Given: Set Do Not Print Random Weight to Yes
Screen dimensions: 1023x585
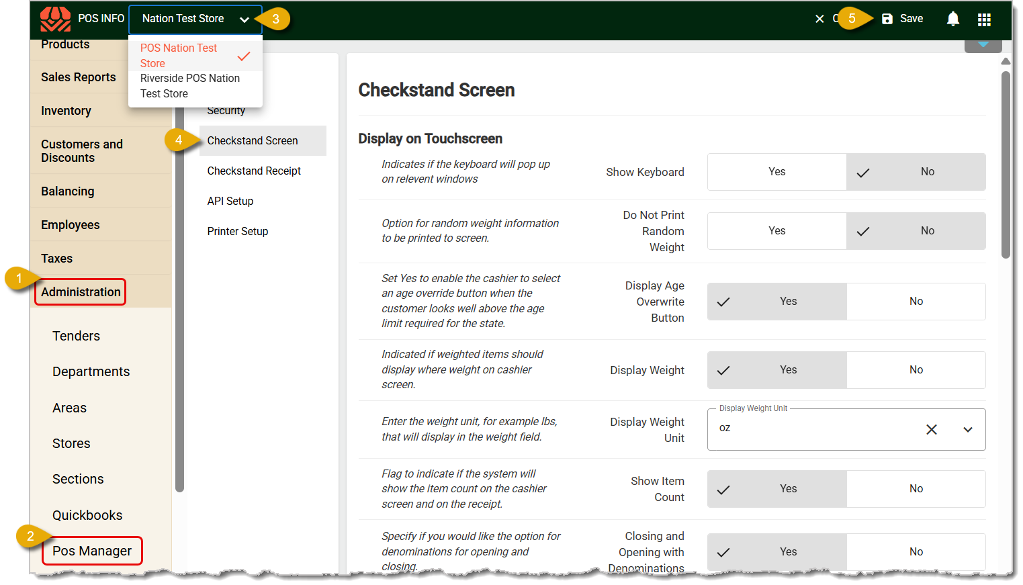Looking at the screenshot, I should click(776, 231).
